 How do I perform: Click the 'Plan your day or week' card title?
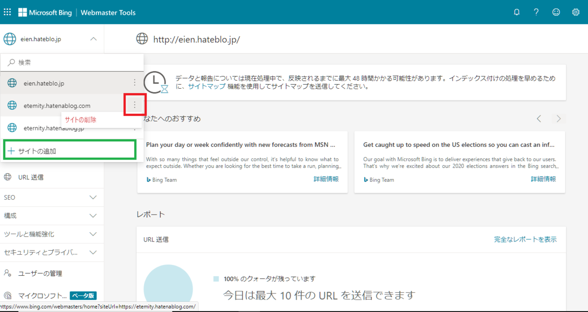pos(241,145)
